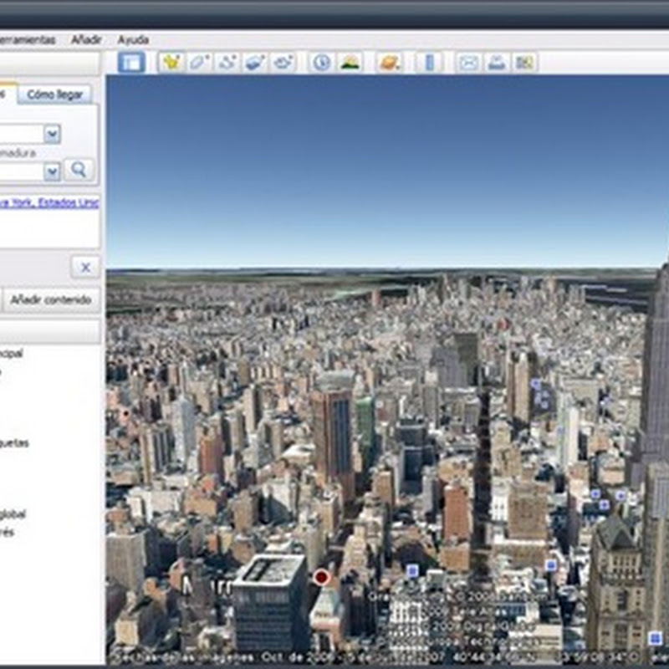Viewport: 669px width, 669px height.
Task: Toggle the historical imagery clock
Action: coord(322,63)
